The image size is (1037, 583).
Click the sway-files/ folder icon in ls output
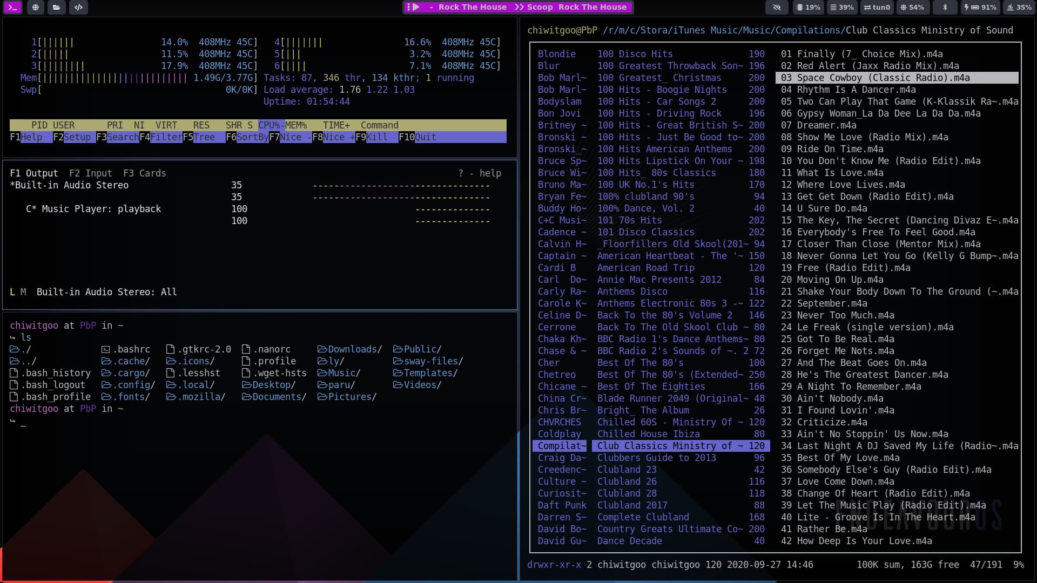point(398,361)
